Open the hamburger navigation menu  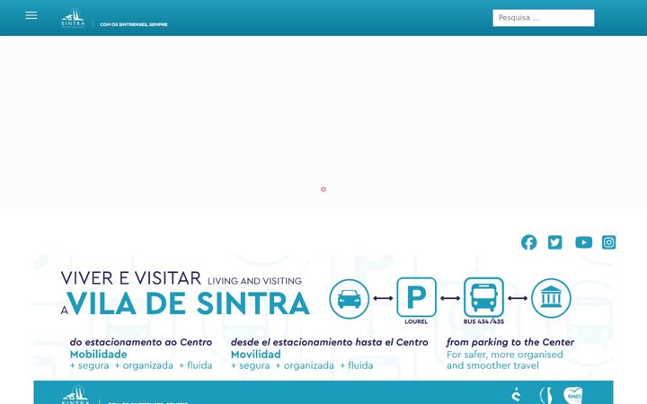tap(31, 15)
